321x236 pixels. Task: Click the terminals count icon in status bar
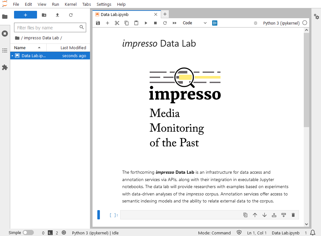50,233
